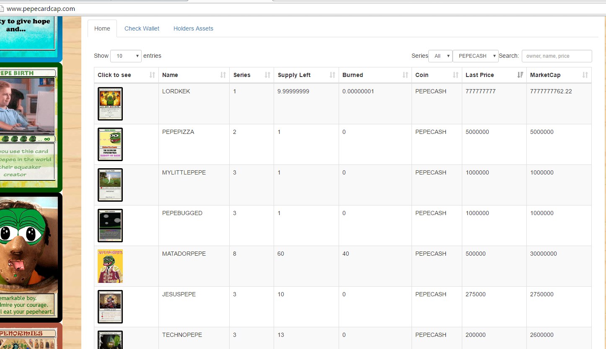
Task: Click the 7777777762.22 market cap value
Action: point(551,91)
